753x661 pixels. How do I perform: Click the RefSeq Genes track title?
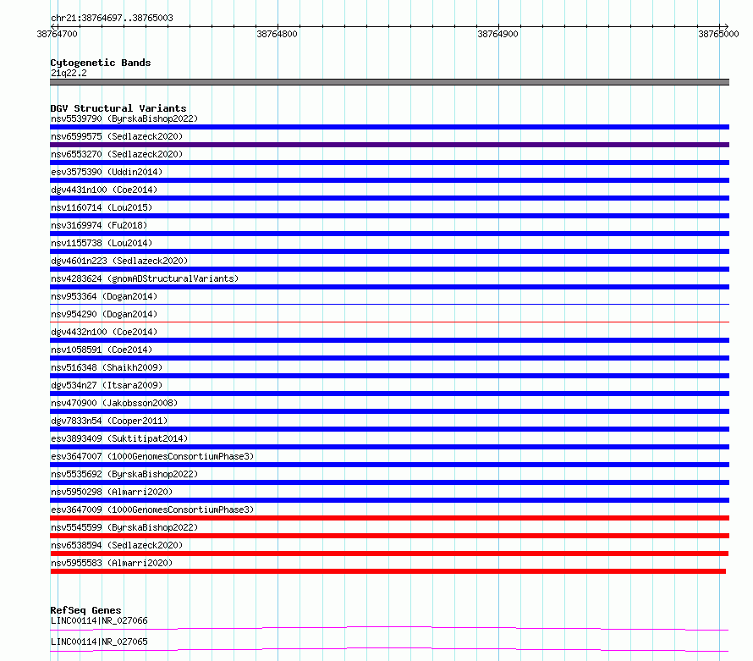[85, 610]
